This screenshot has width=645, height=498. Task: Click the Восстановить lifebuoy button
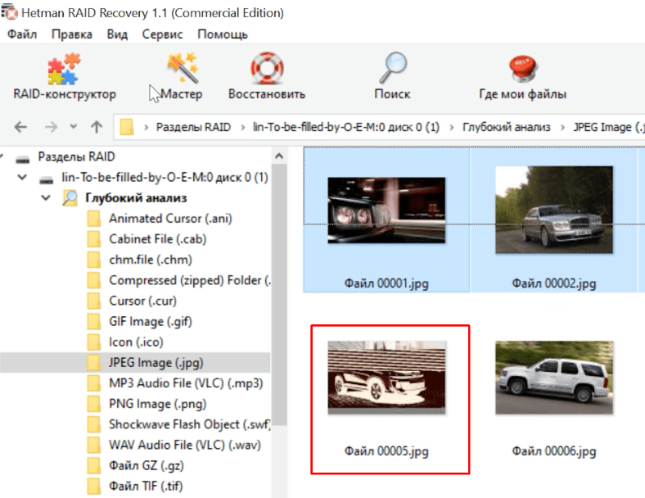[x=267, y=77]
